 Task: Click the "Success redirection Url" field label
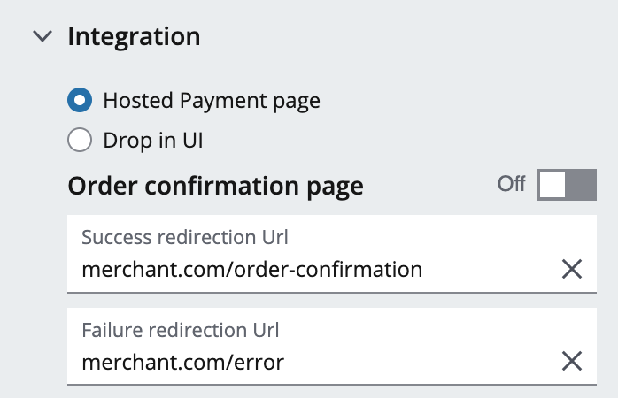pos(185,238)
